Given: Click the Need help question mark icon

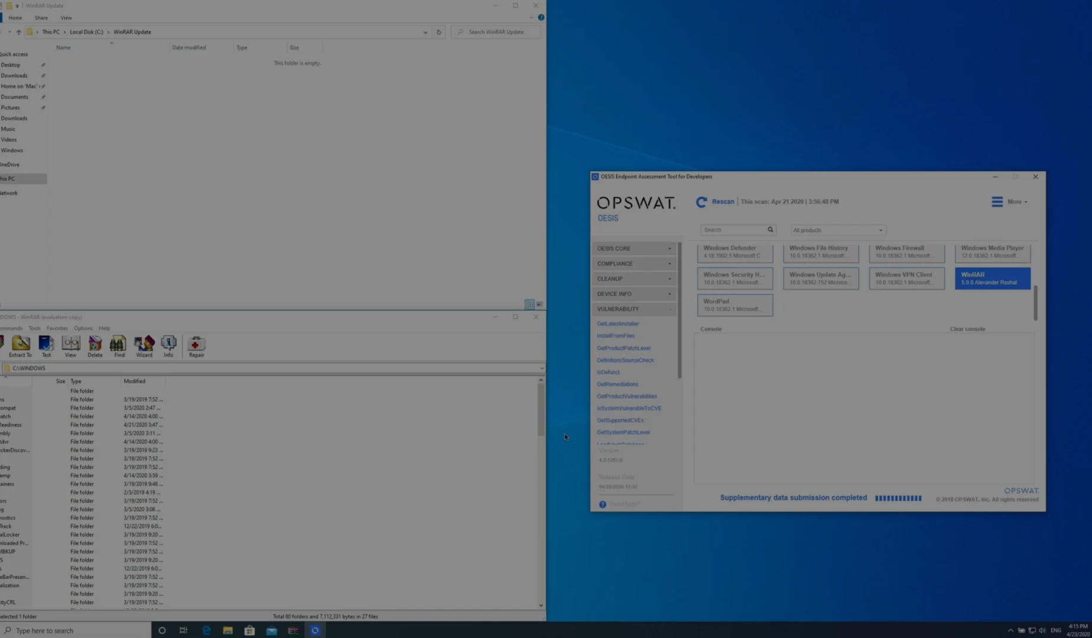Looking at the screenshot, I should click(602, 504).
